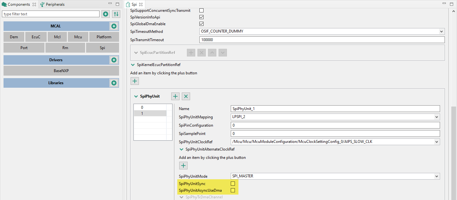Viewport: 457px width, 200px height.
Task: Close the Components tab with its X icon
Action: click(x=34, y=4)
